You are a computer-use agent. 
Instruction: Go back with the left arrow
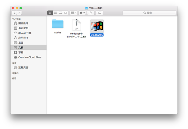coord(14,13)
